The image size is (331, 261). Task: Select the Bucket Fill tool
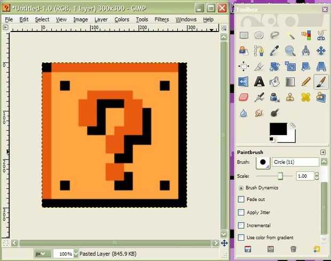274,82
